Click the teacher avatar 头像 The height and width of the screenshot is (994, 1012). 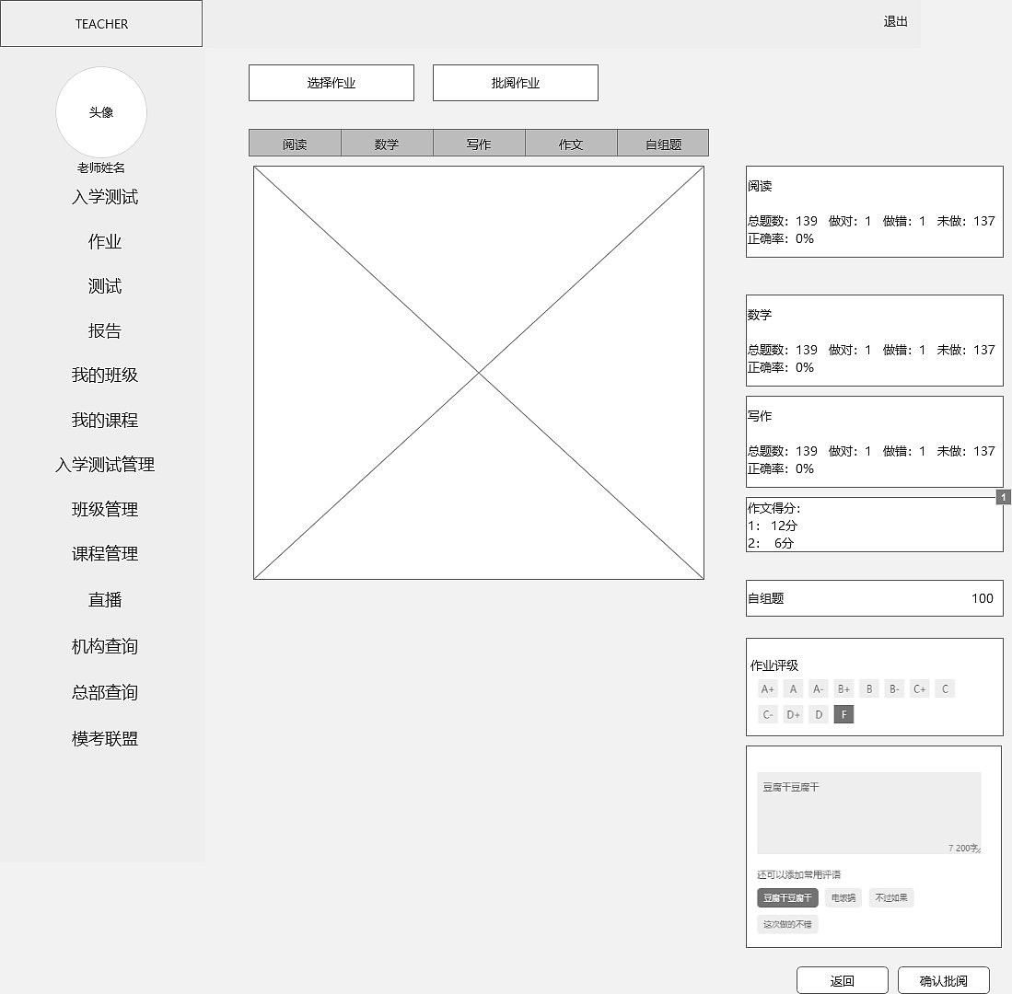coord(101,112)
